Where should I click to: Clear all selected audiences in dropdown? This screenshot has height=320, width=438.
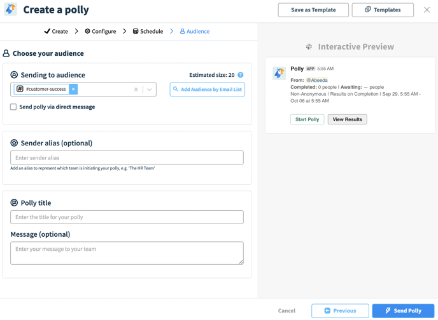(x=136, y=90)
